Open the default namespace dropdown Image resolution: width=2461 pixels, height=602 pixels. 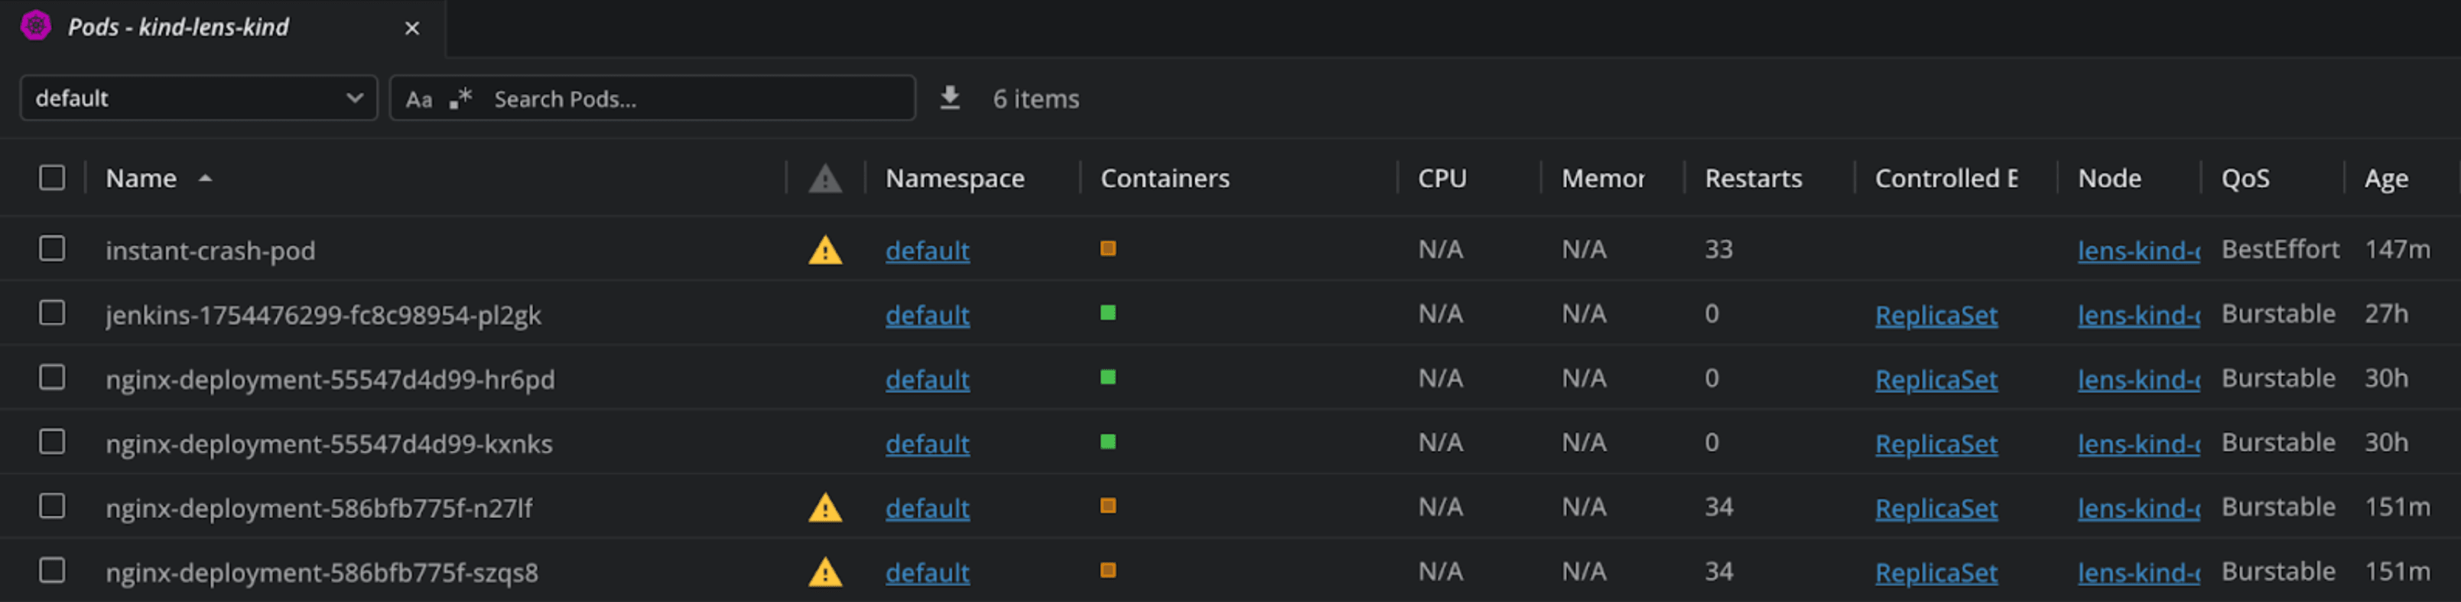199,99
